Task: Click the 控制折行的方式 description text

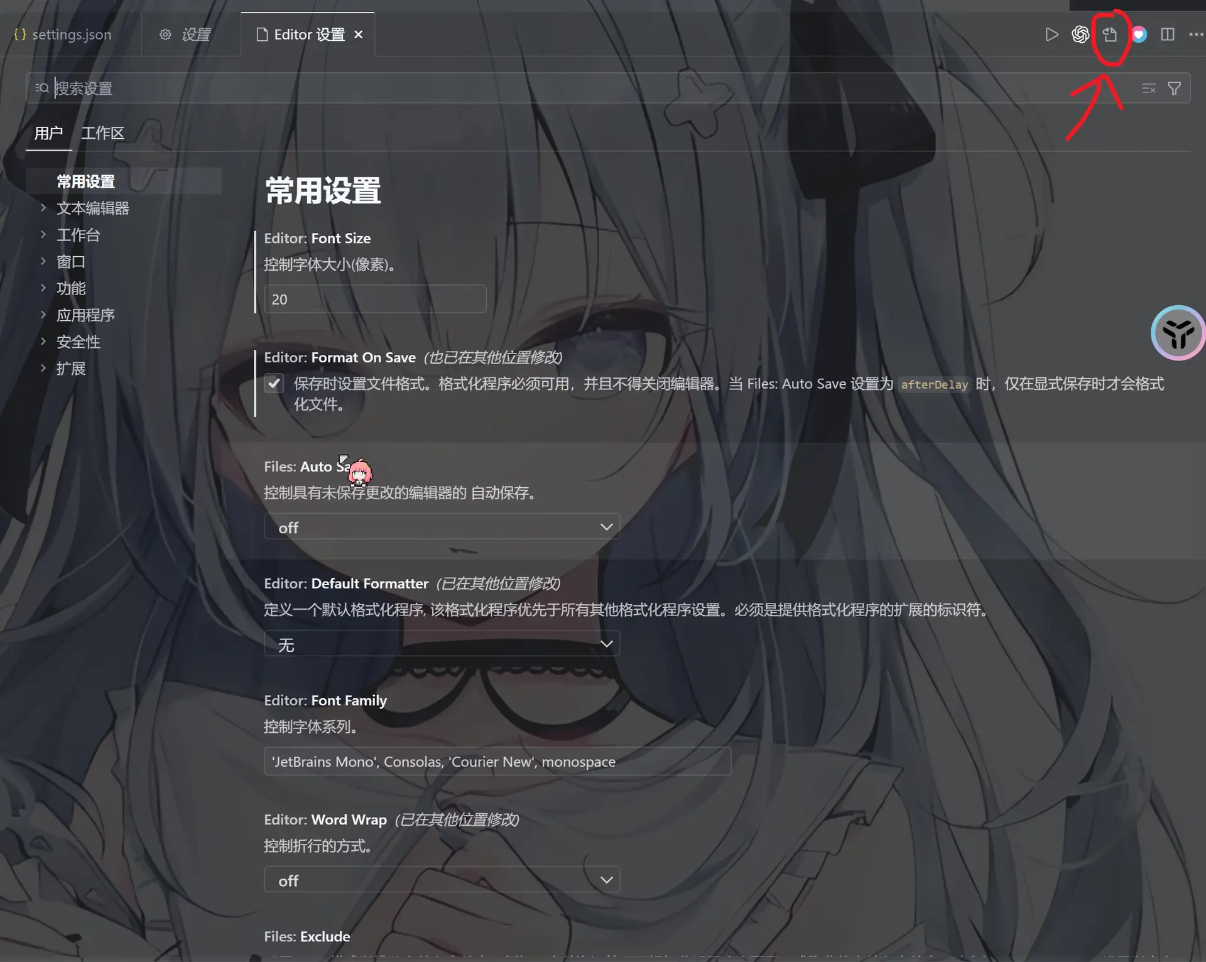Action: click(x=318, y=846)
